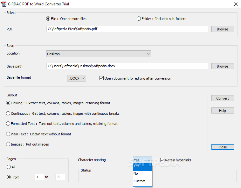
Task: Toggle Open document for editing after conversion
Action: [101, 78]
